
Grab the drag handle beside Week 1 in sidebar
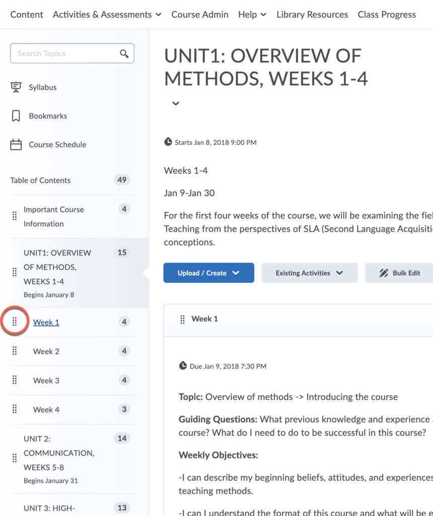tap(15, 321)
